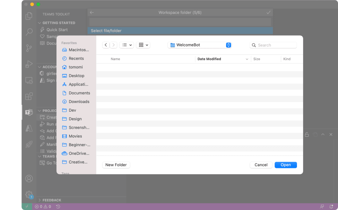338x210 pixels.
Task: Select the Teams Toolkit activity bar icon
Action: point(29,112)
